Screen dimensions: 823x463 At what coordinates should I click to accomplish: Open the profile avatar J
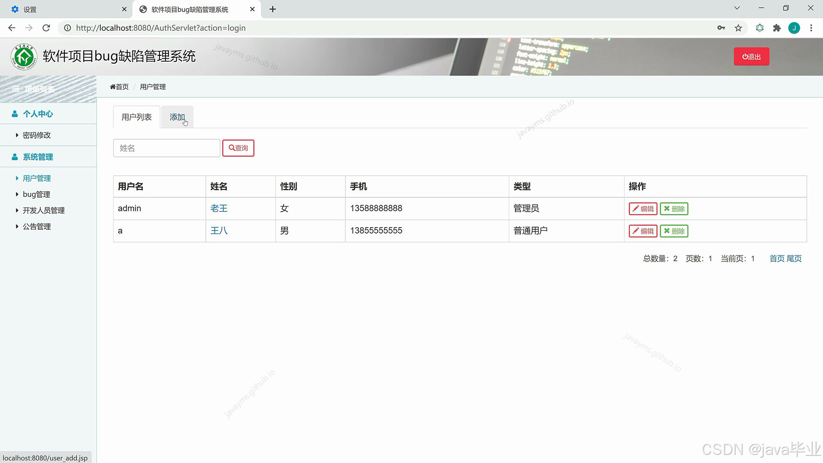[794, 28]
